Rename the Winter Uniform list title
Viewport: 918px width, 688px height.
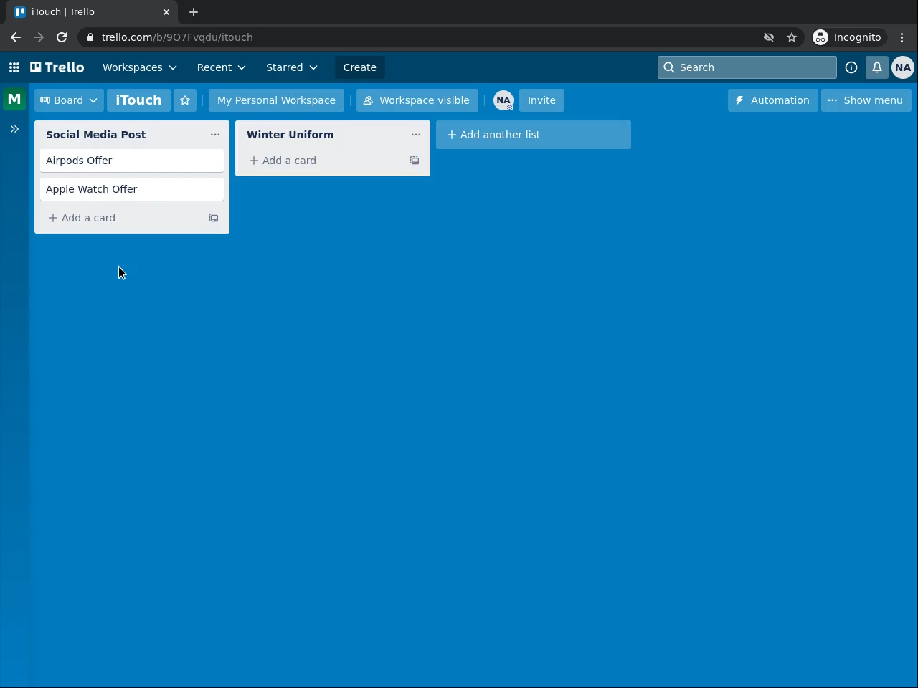290,135
